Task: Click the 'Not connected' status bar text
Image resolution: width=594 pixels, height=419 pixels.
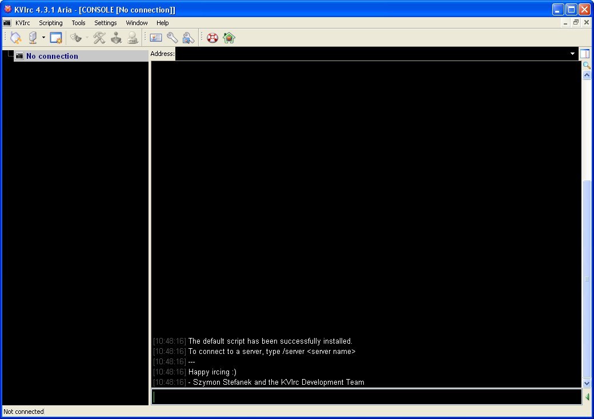Action: click(x=23, y=412)
